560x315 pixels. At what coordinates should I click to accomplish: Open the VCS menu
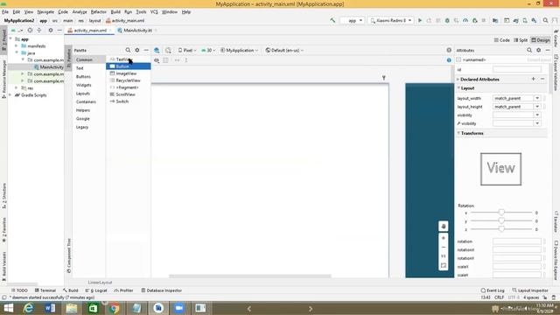154,11
